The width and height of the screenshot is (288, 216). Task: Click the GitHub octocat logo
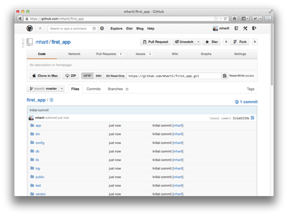(x=30, y=28)
